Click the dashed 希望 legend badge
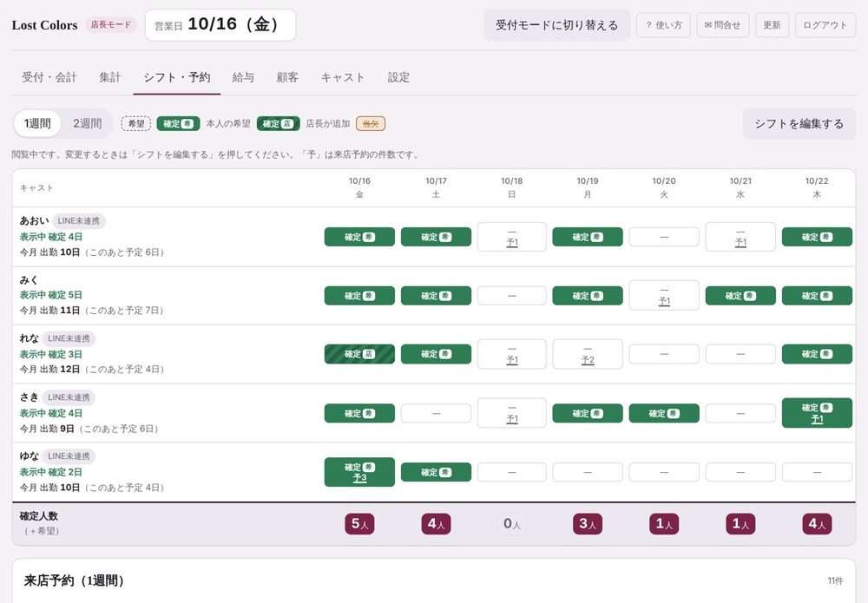 tap(136, 123)
